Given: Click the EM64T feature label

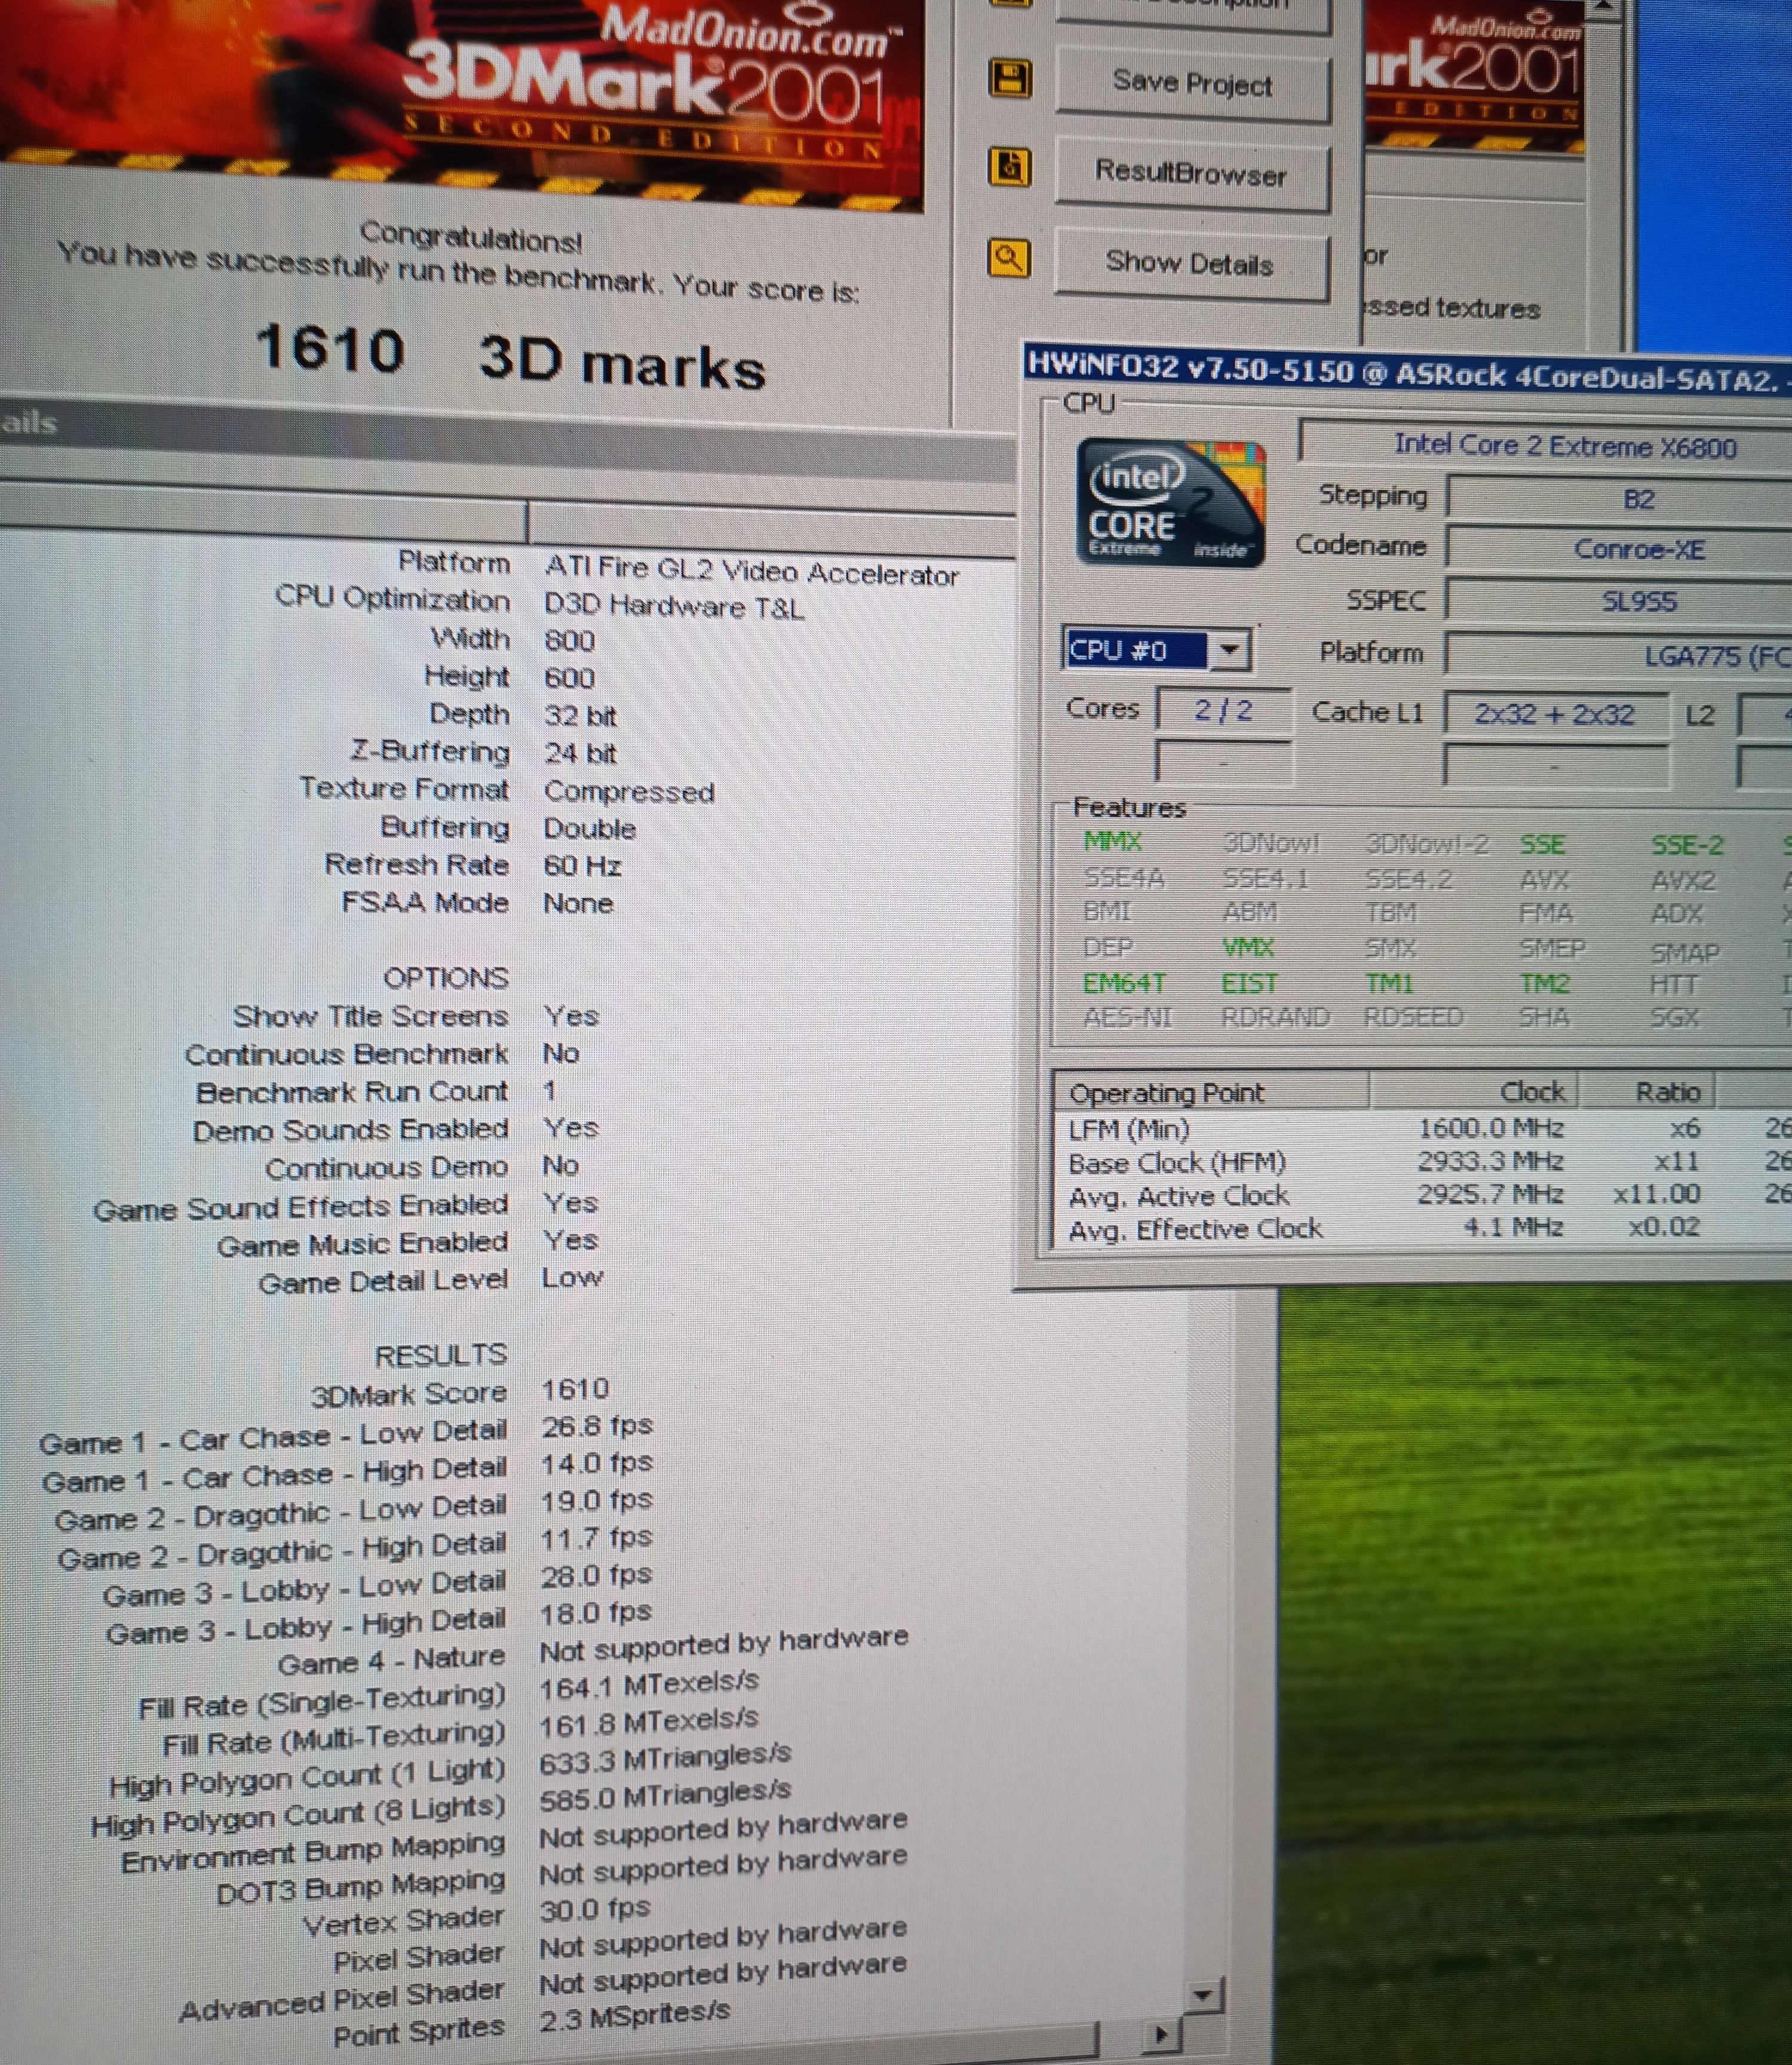Looking at the screenshot, I should point(1124,983).
